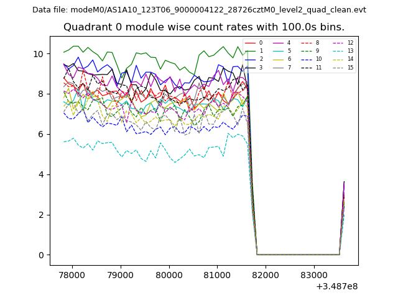
Task: Click the dashed green module 9 legend entry
Action: [310, 51]
